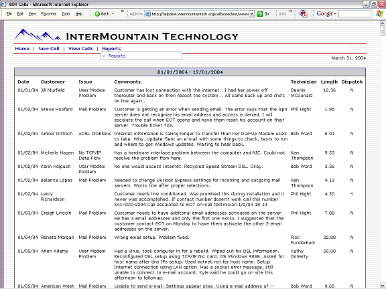Click customer name Renata Morgan
Screen dimensions: 386x289
pos(57,237)
